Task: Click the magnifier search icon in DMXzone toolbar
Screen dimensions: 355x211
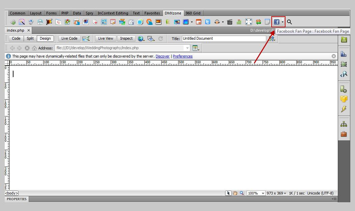Action: click(289, 22)
